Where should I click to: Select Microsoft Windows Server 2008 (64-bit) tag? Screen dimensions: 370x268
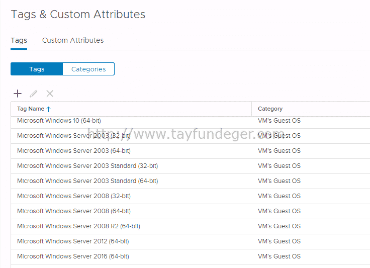tap(74, 211)
